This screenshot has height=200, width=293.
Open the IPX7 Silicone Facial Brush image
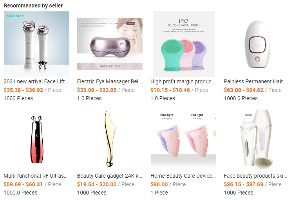pos(183,44)
